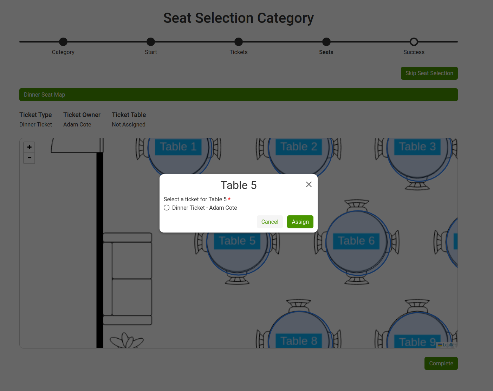Select Table 1 on the map

click(x=179, y=147)
